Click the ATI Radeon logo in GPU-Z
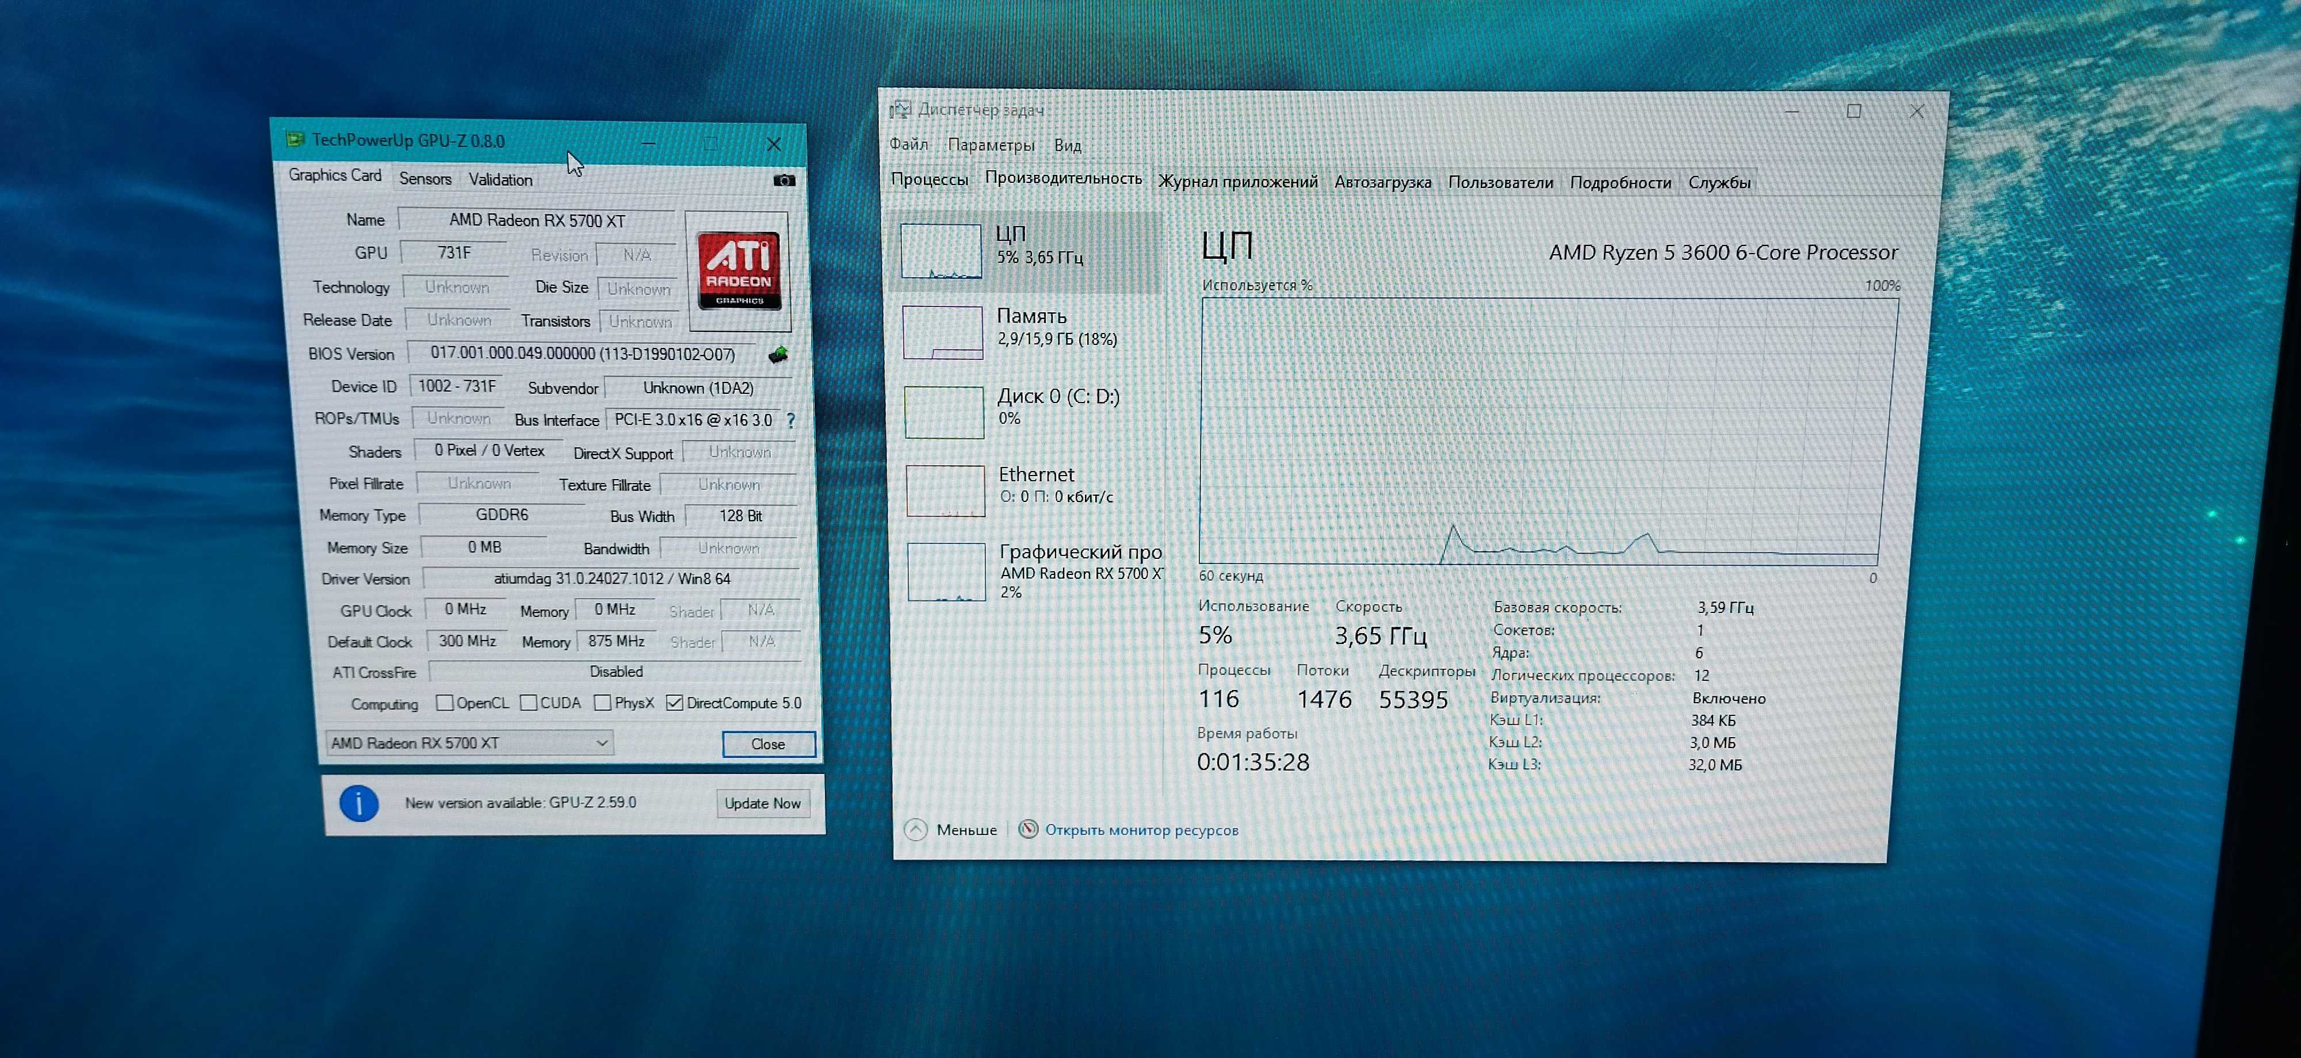The image size is (2301, 1058). pyautogui.click(x=739, y=270)
